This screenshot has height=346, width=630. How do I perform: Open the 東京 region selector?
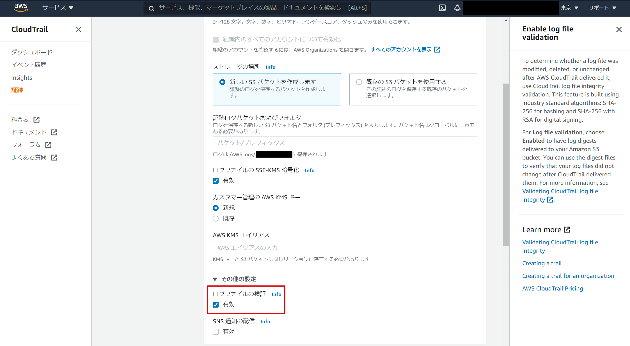[570, 8]
